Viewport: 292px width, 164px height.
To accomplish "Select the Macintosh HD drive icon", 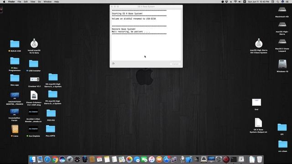I will coord(282,10).
